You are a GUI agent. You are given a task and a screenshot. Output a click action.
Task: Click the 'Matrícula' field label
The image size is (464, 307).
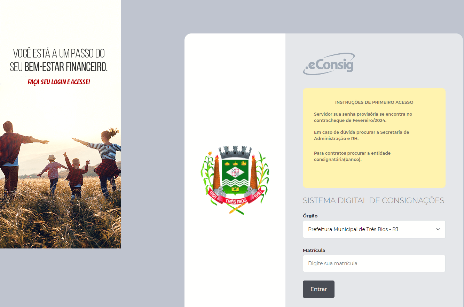point(314,250)
